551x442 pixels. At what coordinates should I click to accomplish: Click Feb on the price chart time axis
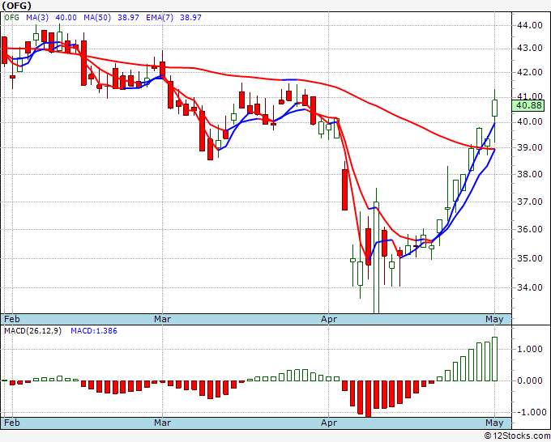[12, 319]
